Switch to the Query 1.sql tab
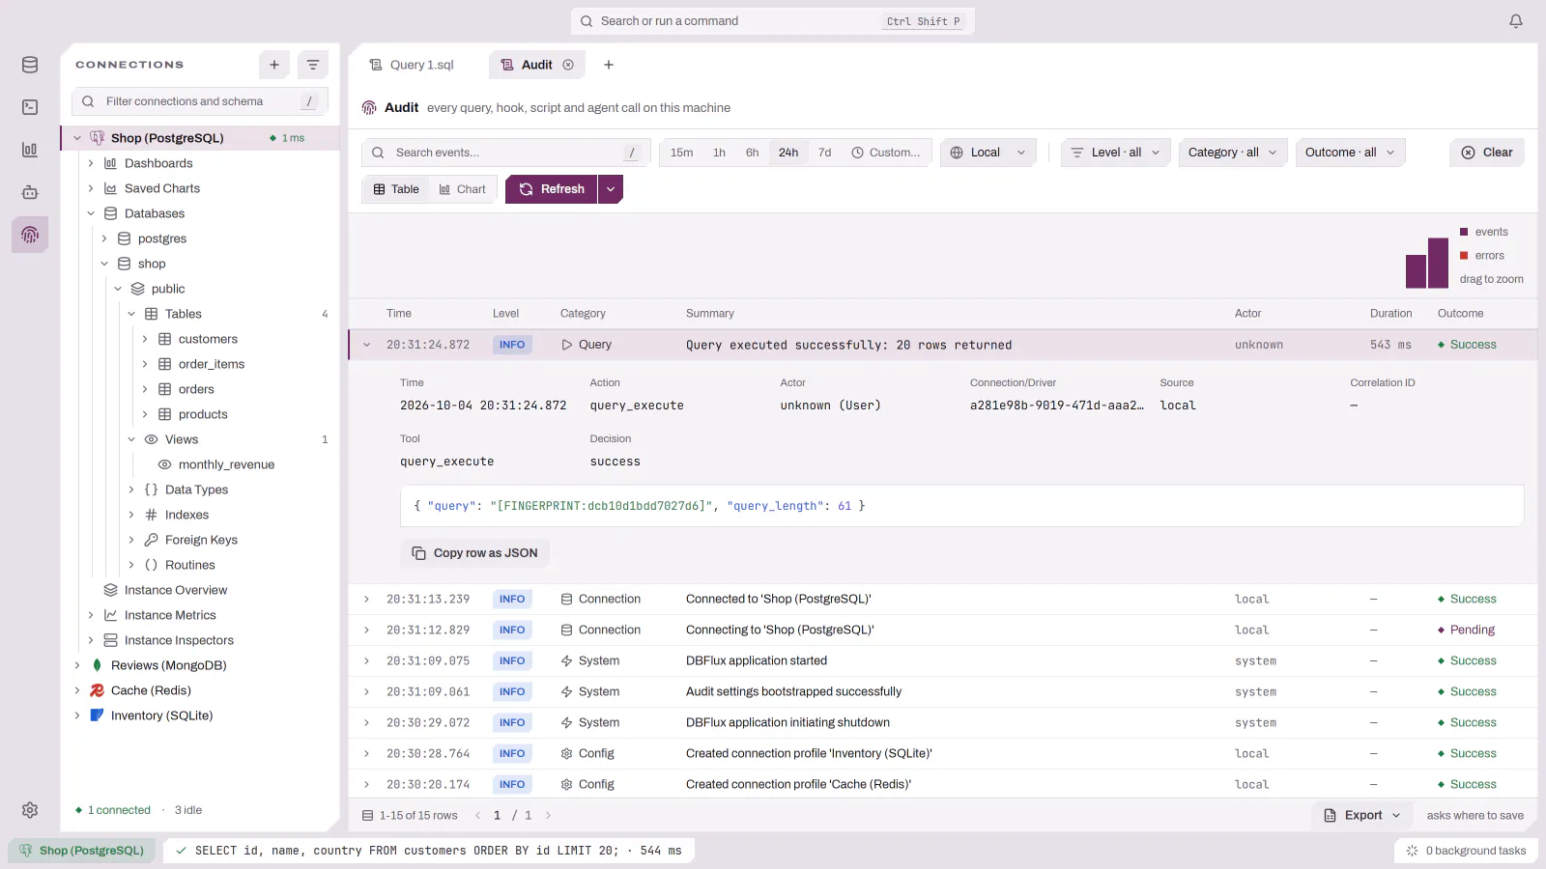The width and height of the screenshot is (1546, 869). (412, 65)
